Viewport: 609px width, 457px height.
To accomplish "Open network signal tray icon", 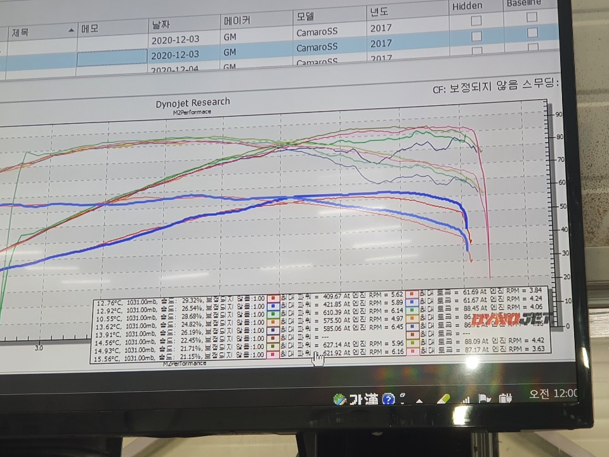I will [465, 399].
